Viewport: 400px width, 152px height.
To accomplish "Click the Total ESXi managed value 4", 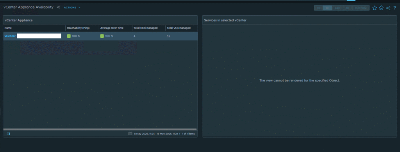I will pos(134,36).
